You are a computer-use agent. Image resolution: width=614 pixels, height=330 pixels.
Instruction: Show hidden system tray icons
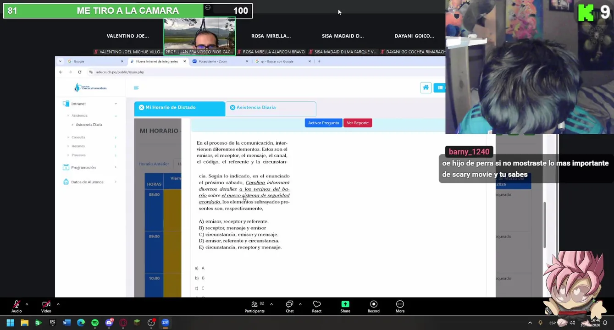coord(530,323)
